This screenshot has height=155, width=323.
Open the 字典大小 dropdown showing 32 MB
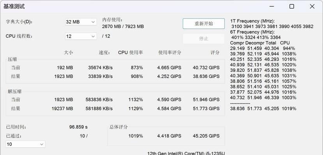coord(81,22)
